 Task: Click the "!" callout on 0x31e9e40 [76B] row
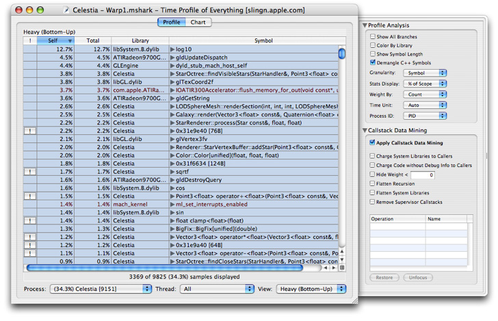(31, 131)
